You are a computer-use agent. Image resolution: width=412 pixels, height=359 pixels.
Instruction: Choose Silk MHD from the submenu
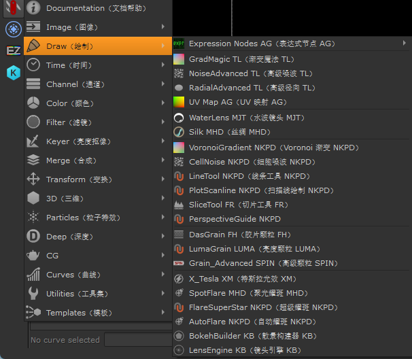point(291,132)
